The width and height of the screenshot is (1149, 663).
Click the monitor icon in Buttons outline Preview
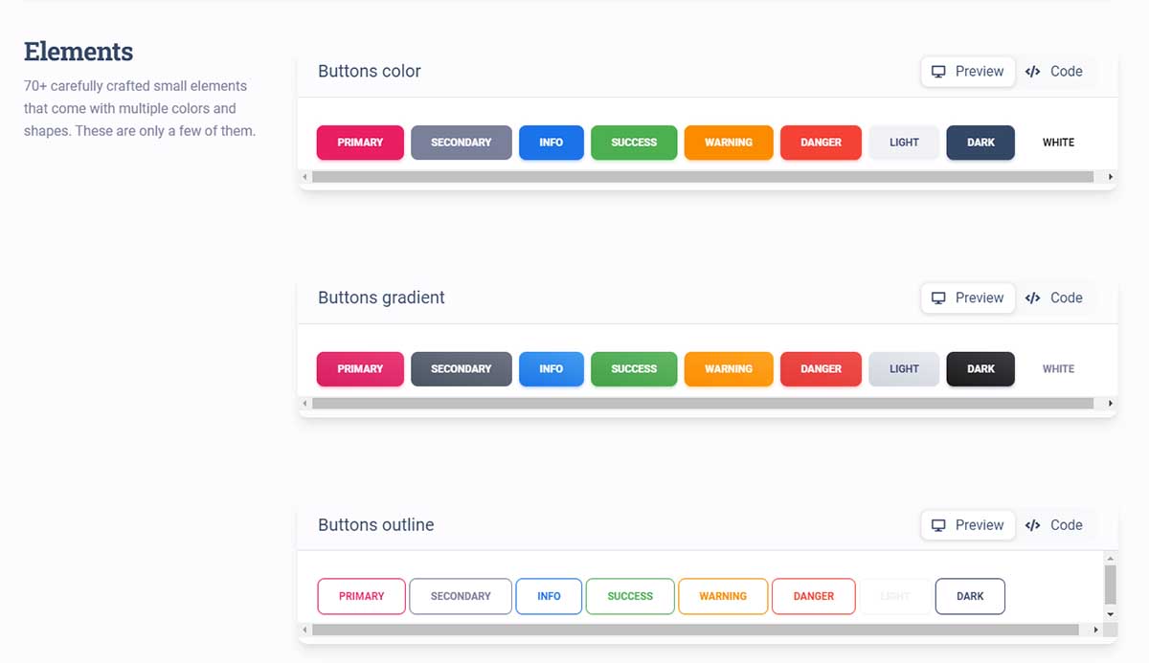(x=938, y=524)
